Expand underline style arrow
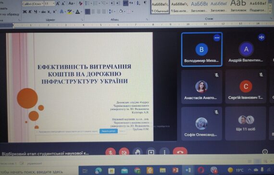The width and height of the screenshot is (274, 175). 39,12
